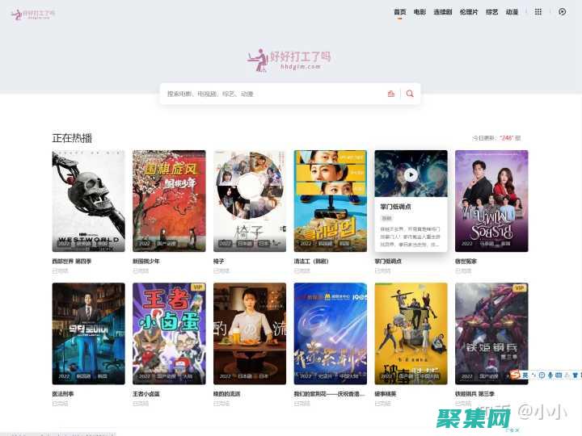Open title link 王者小卤蛋
Image resolution: width=582 pixels, height=436 pixels.
pyautogui.click(x=145, y=394)
